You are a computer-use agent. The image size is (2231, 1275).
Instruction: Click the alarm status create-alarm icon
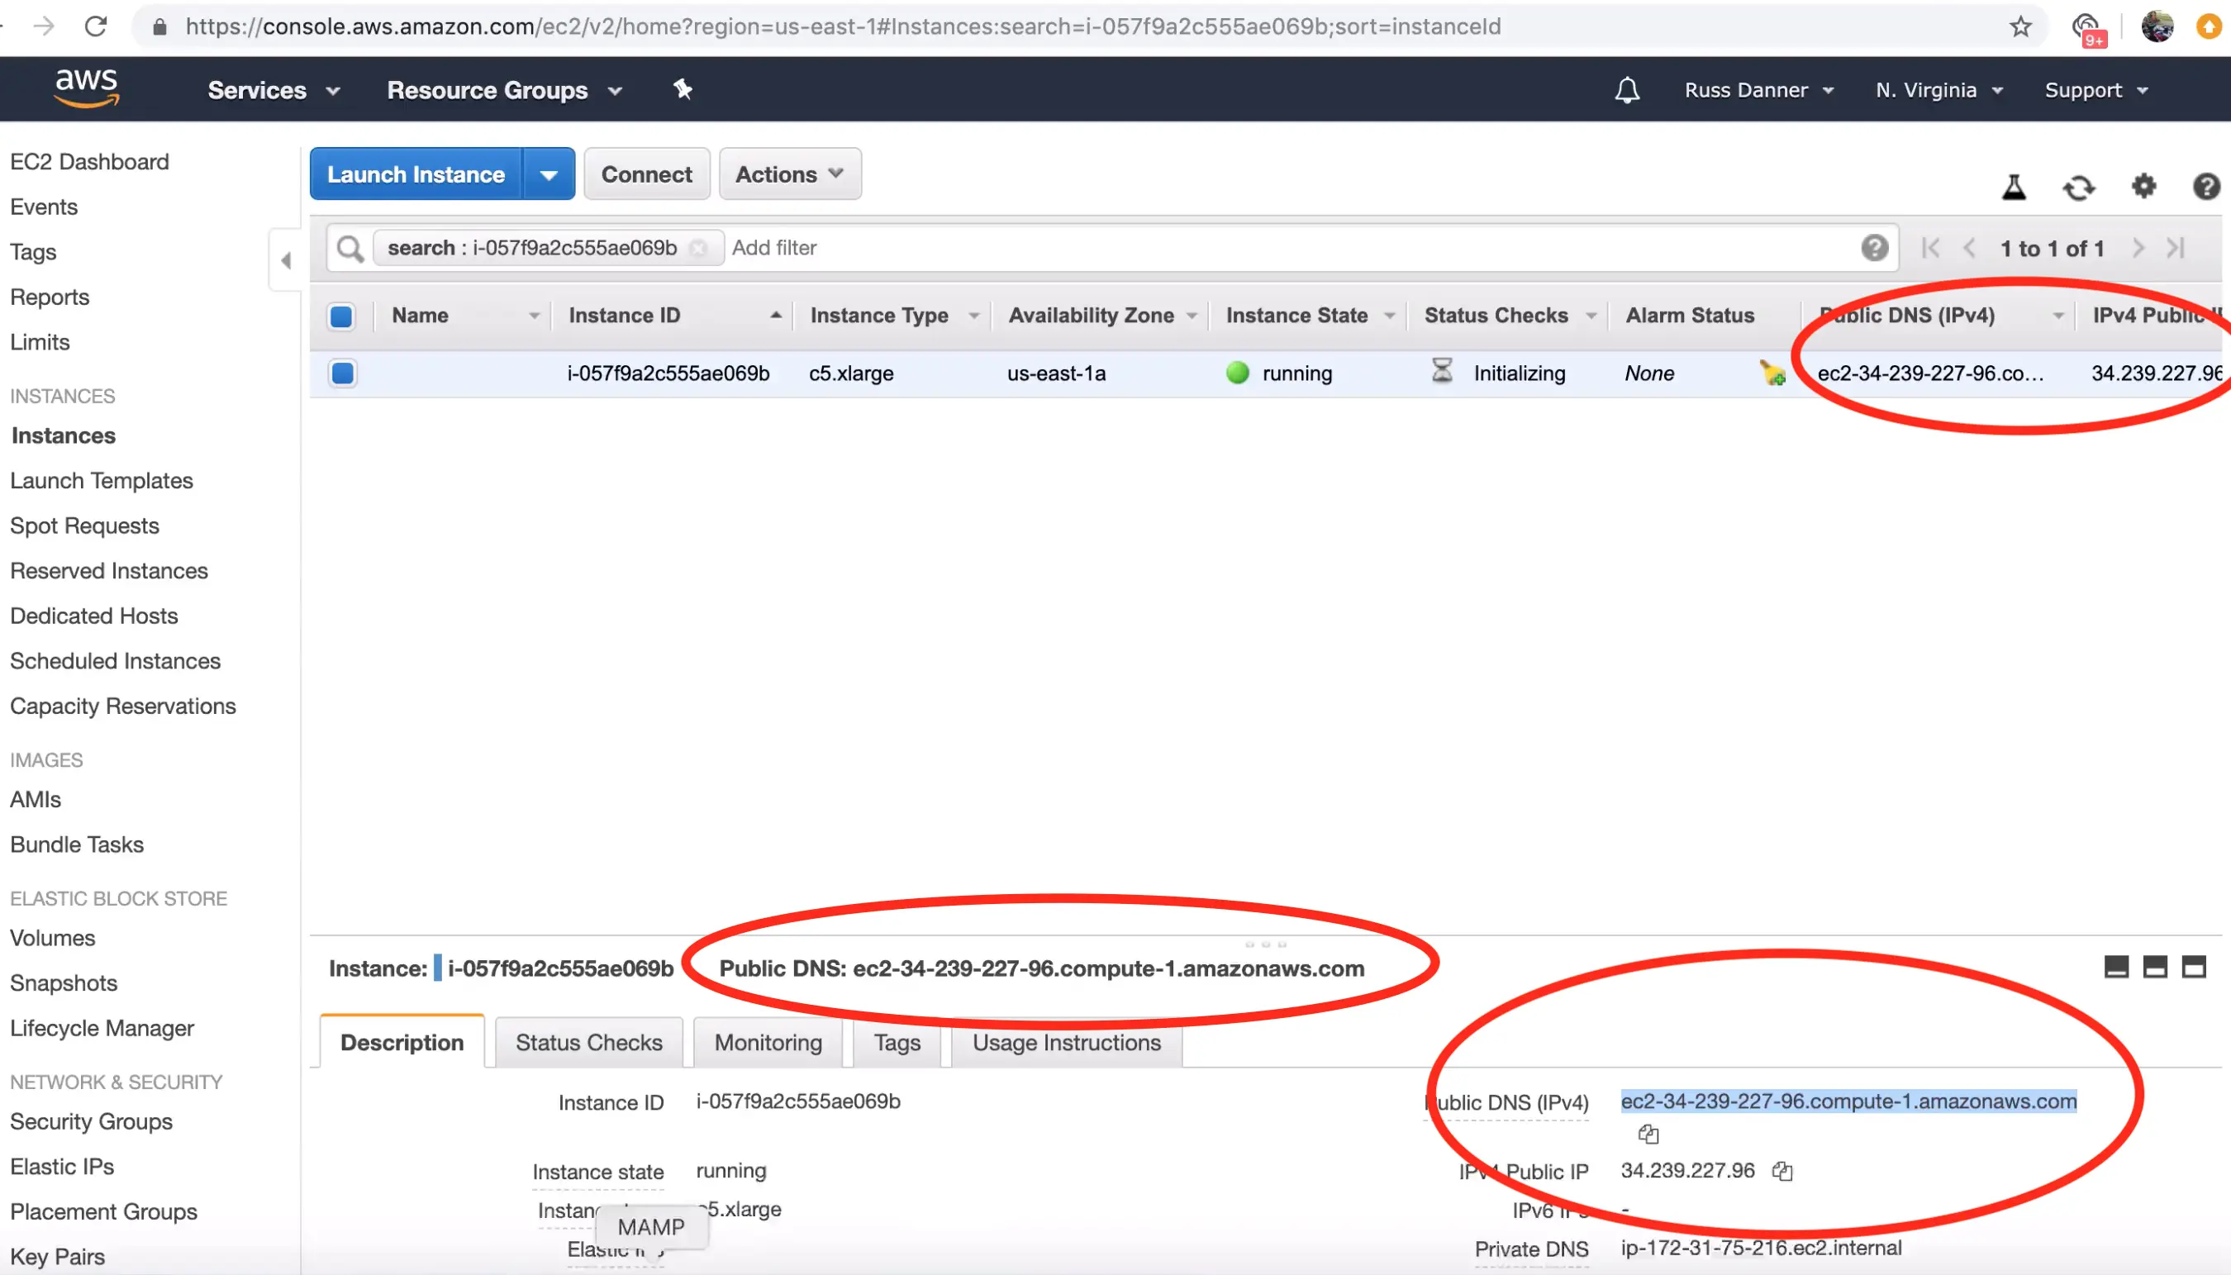click(x=1772, y=374)
